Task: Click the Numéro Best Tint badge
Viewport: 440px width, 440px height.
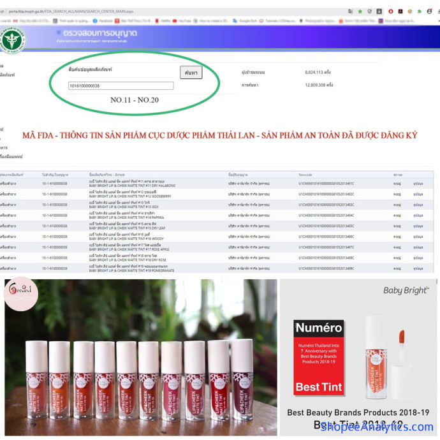Action: pyautogui.click(x=318, y=358)
